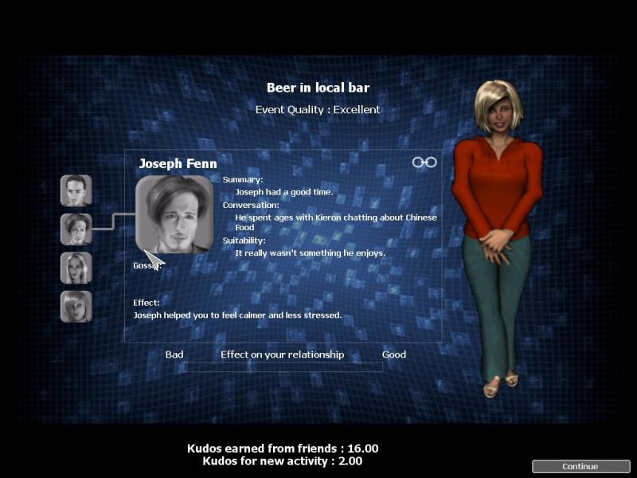Click 'Effect on your relationship' label
Image resolution: width=637 pixels, height=478 pixels.
pyautogui.click(x=282, y=355)
